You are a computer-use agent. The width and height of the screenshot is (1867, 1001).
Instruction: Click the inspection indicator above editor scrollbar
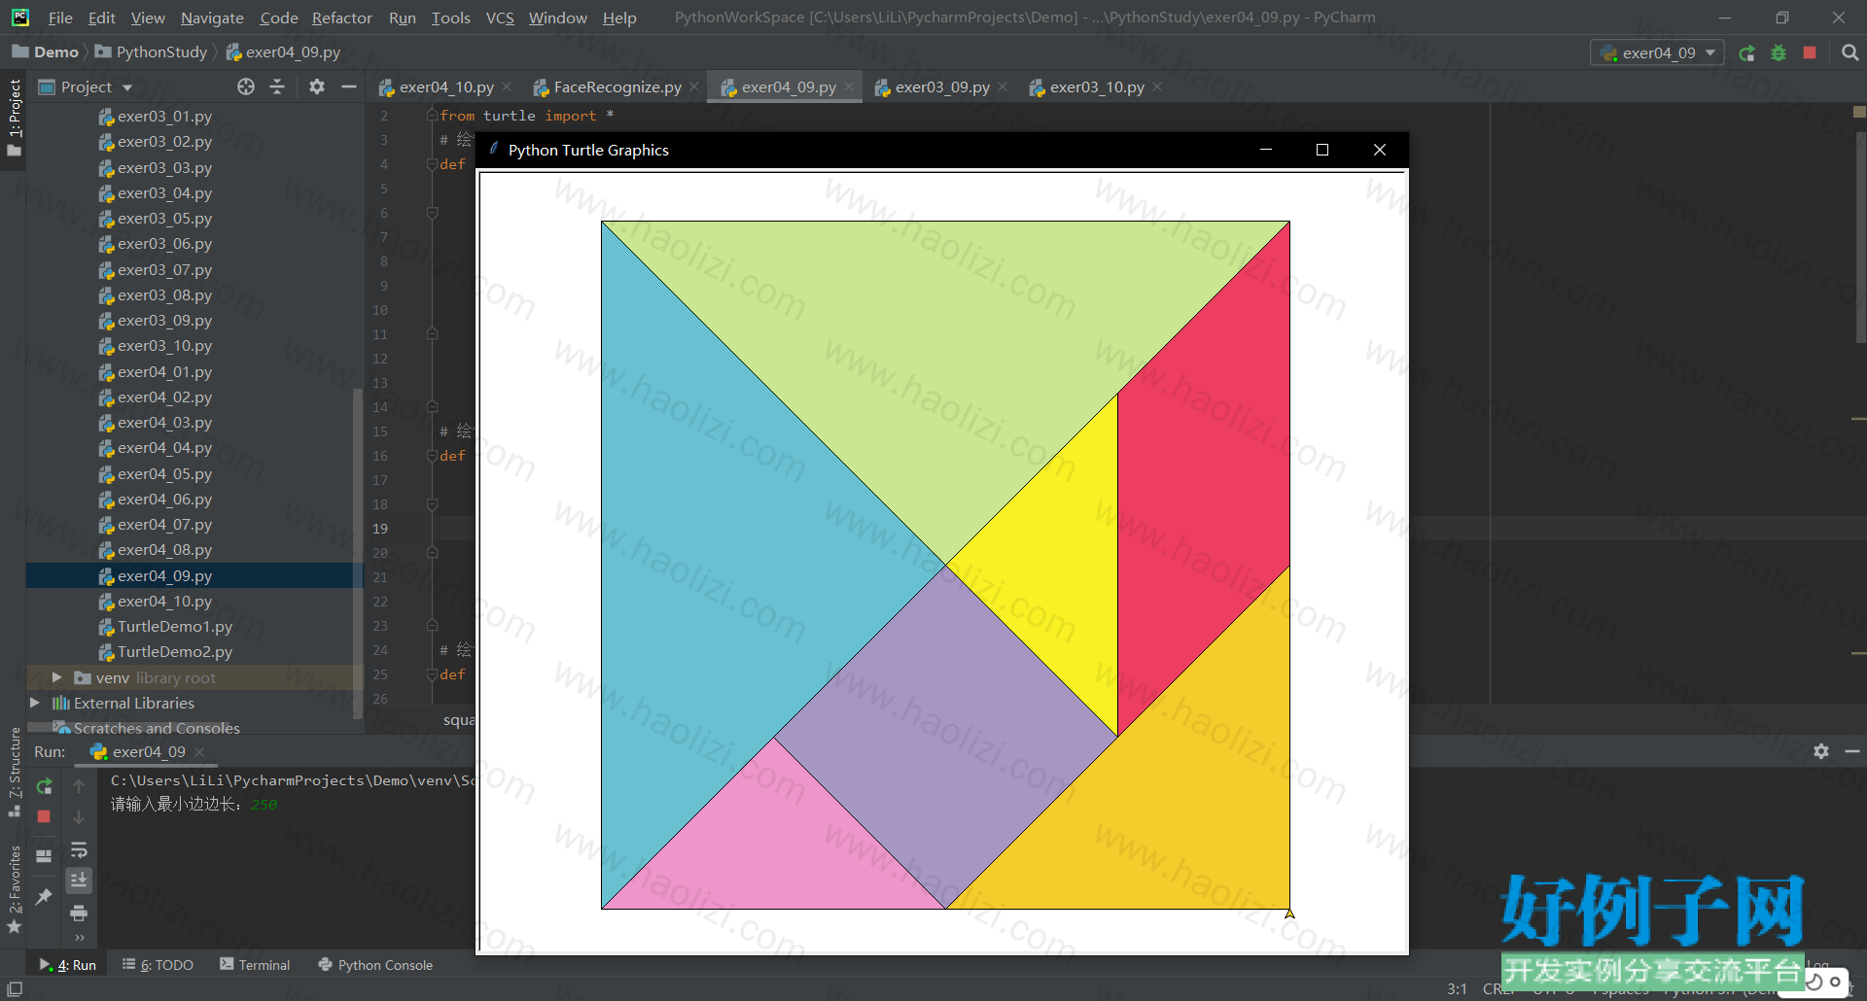pos(1859,113)
